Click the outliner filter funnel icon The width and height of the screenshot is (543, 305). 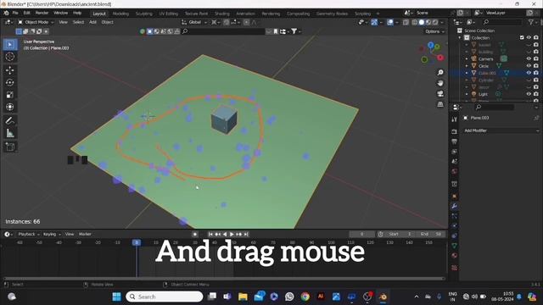point(531,22)
